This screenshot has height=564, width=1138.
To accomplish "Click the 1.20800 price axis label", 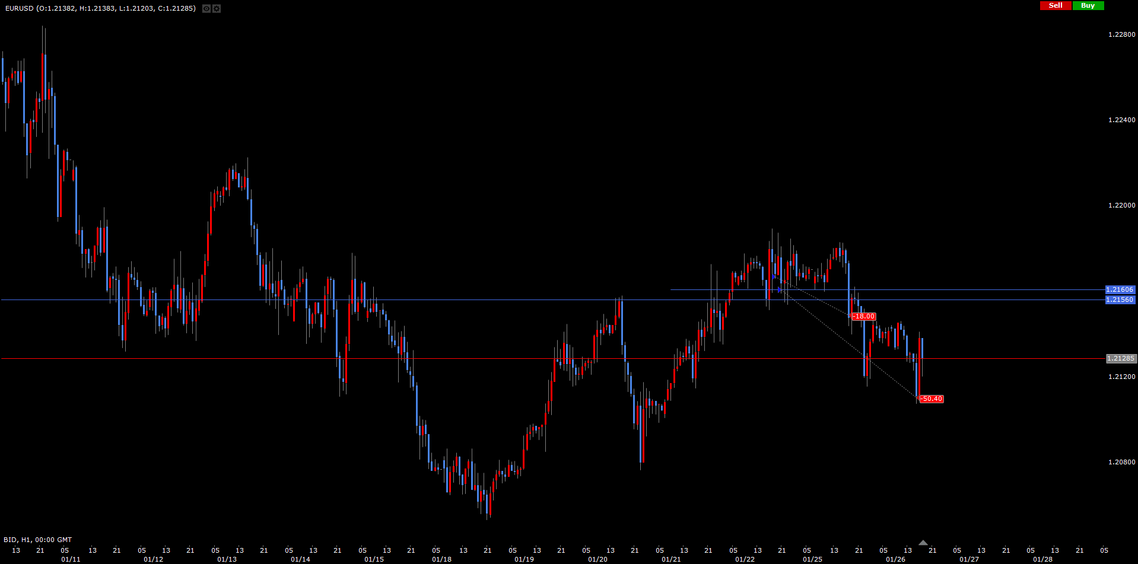I will (1121, 462).
